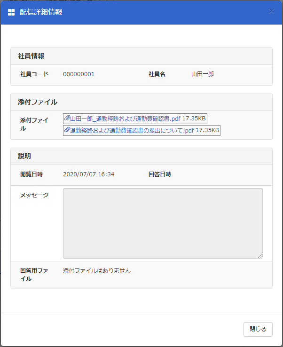283x347 pixels.
Task: Open 通勤経路および通勤費確認書の提出について.pdf link
Action: 132,130
